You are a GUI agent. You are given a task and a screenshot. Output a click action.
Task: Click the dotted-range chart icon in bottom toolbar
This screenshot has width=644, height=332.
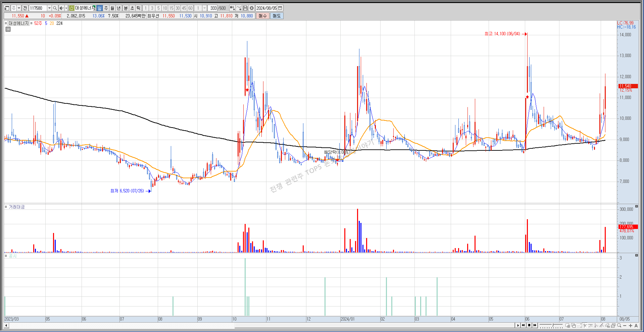579,326
